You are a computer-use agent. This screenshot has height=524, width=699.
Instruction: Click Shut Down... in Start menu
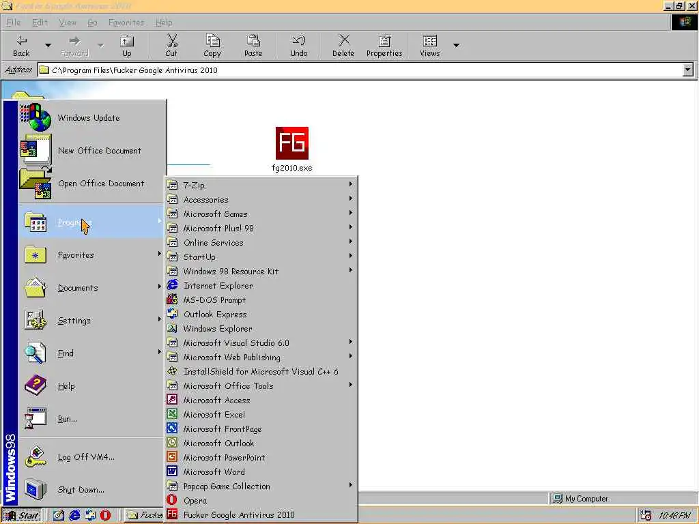(91, 489)
